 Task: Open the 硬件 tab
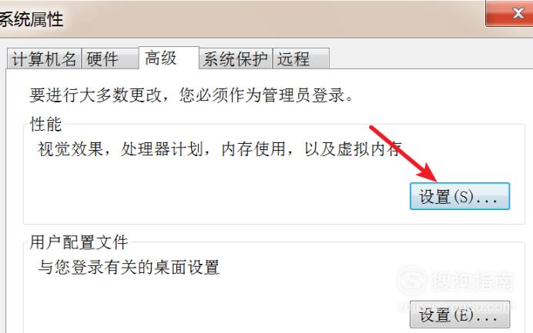point(110,58)
